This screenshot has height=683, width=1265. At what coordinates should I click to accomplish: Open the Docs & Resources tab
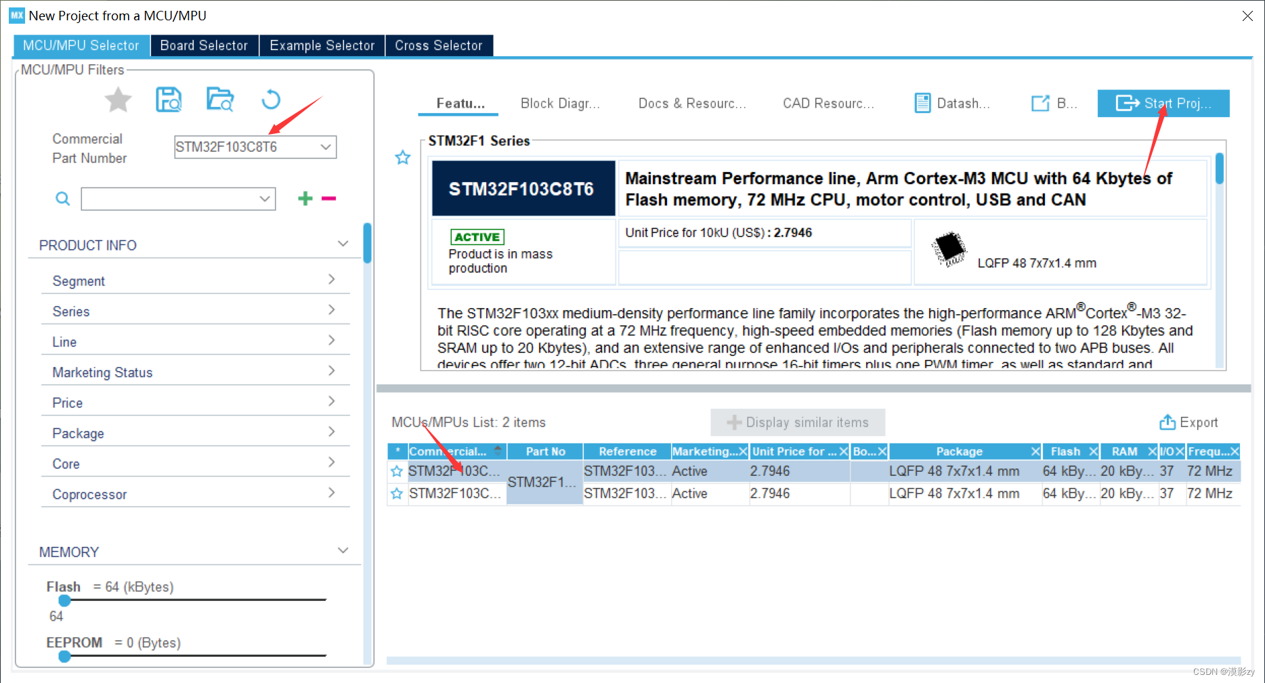[692, 104]
